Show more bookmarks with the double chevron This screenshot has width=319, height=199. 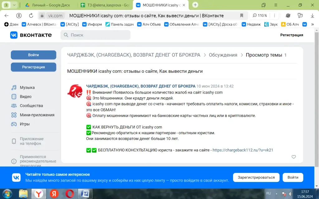click(x=312, y=24)
